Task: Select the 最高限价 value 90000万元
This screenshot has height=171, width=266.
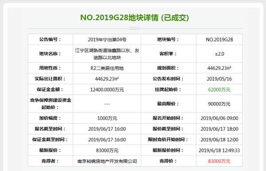Action: point(219,104)
